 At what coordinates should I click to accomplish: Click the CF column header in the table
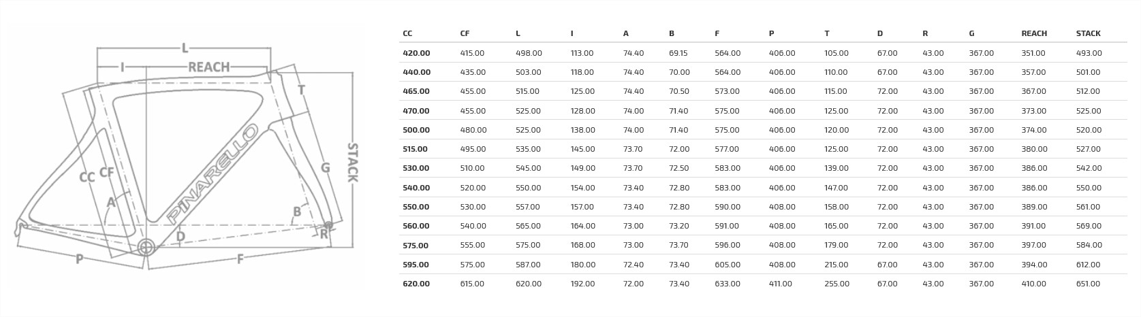[x=465, y=33]
